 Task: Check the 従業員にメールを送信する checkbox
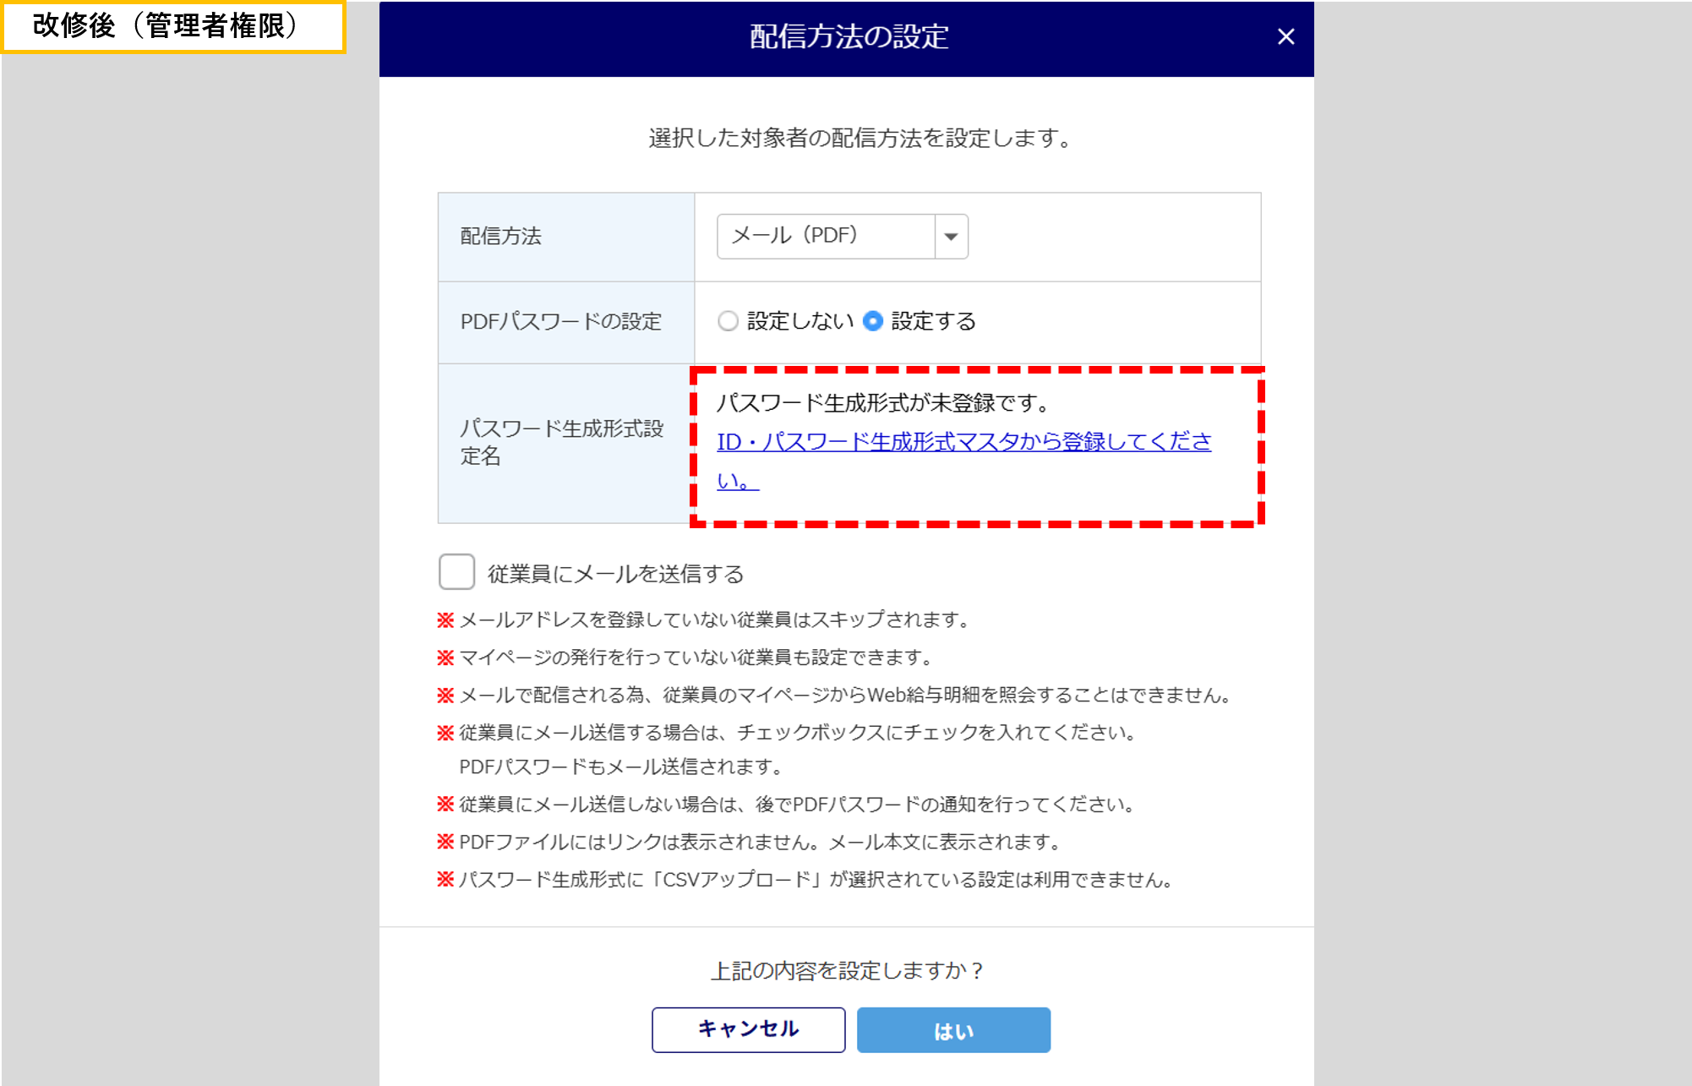pyautogui.click(x=456, y=572)
